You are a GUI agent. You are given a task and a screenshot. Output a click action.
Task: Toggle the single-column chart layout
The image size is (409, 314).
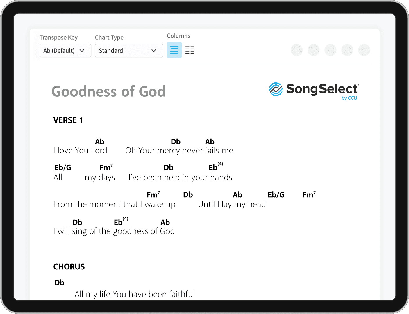(174, 50)
